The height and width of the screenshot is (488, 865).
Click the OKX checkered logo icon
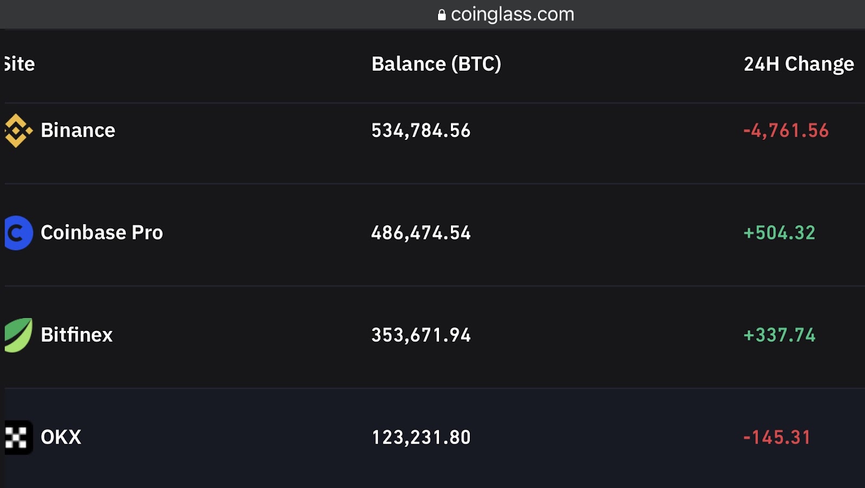tap(18, 437)
